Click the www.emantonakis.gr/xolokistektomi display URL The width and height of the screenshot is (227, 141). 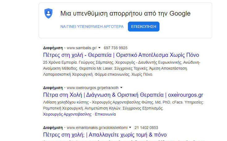[x=97, y=127]
